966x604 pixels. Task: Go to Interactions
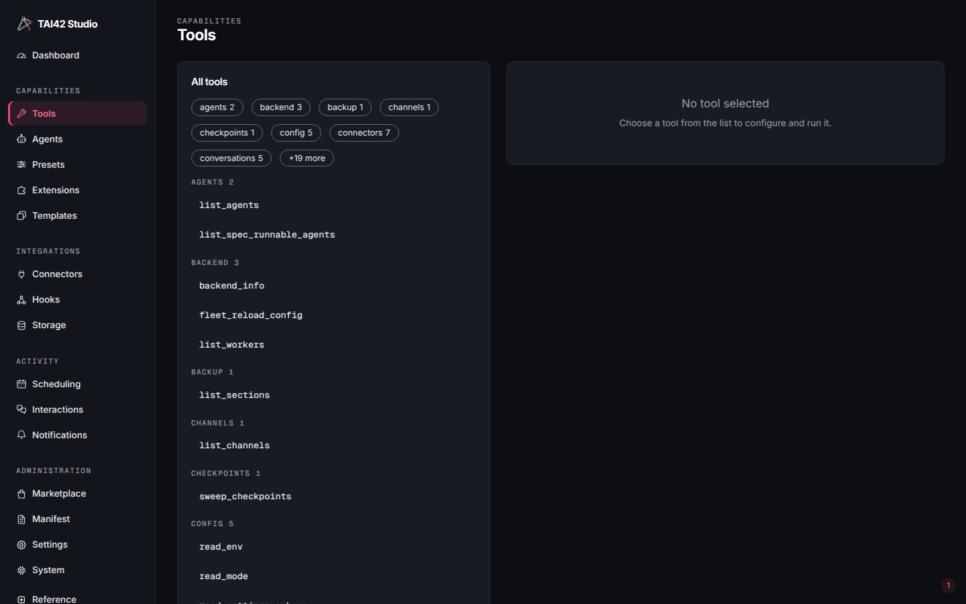78,410
